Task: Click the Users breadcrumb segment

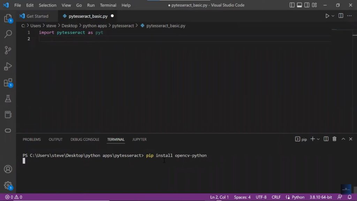Action: 36,26
